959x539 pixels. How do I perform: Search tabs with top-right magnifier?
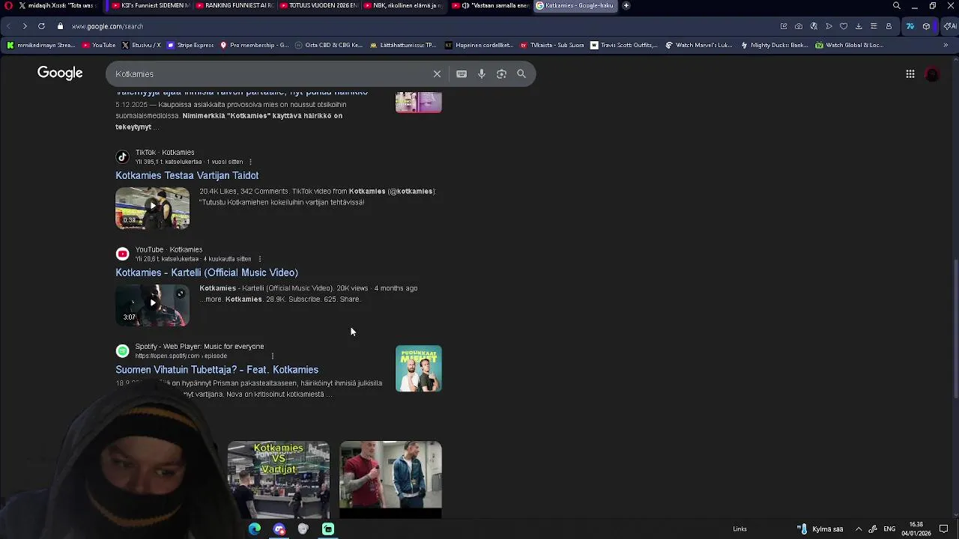(x=897, y=5)
